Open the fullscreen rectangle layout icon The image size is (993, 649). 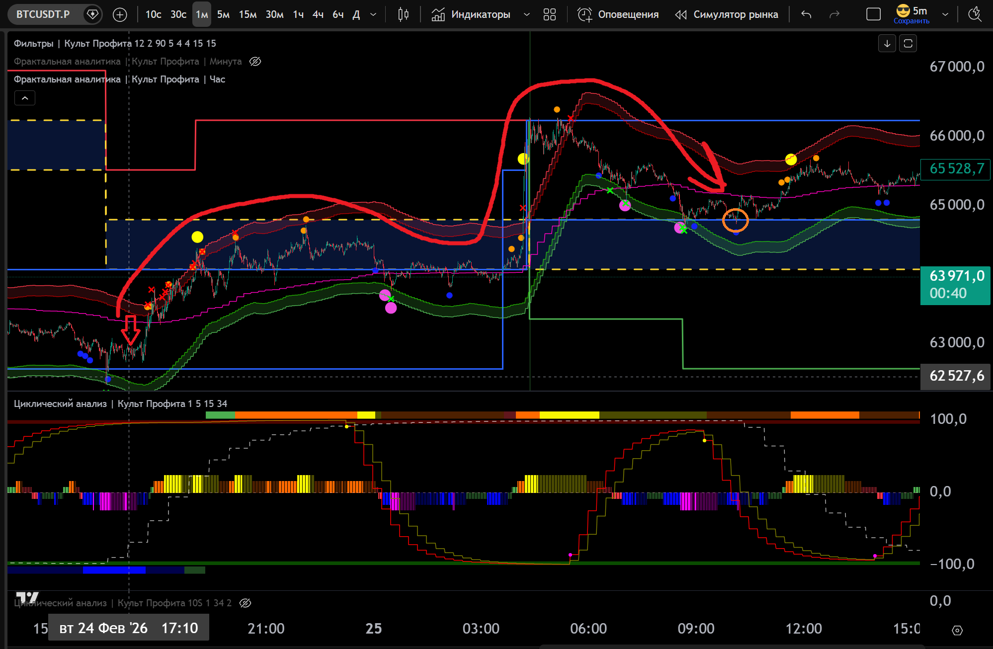pos(873,14)
